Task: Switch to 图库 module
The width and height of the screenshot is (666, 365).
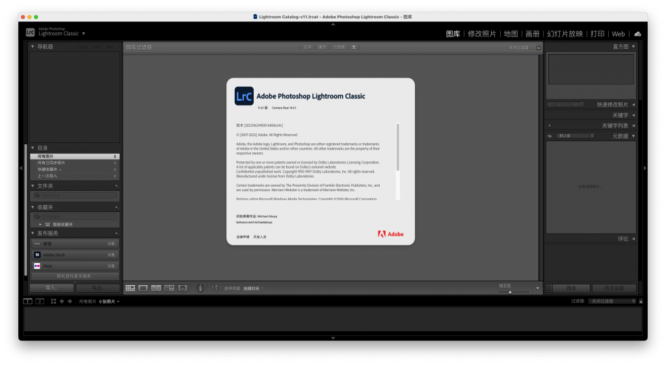Action: (453, 34)
